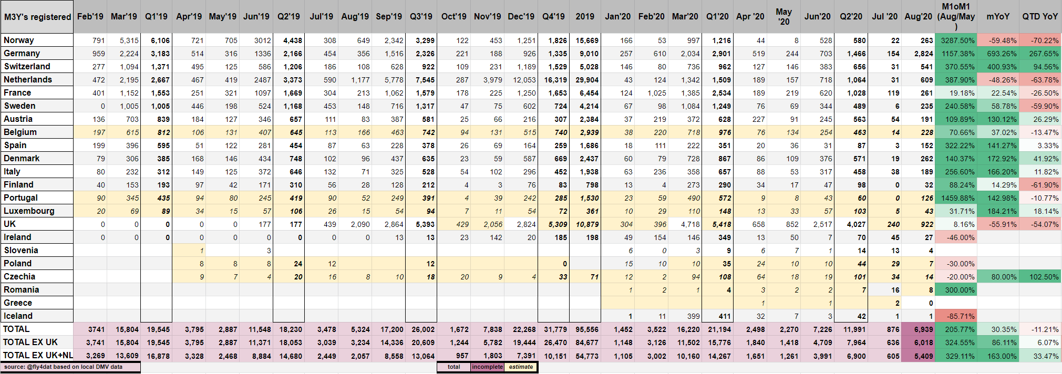Click Iceland's 399 Mar'20 cell
The width and height of the screenshot is (1062, 374).
[685, 316]
